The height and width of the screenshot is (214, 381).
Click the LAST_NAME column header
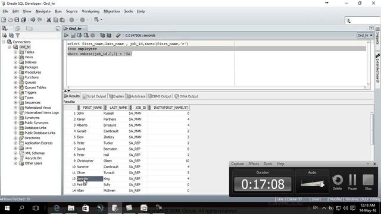pyautogui.click(x=116, y=108)
